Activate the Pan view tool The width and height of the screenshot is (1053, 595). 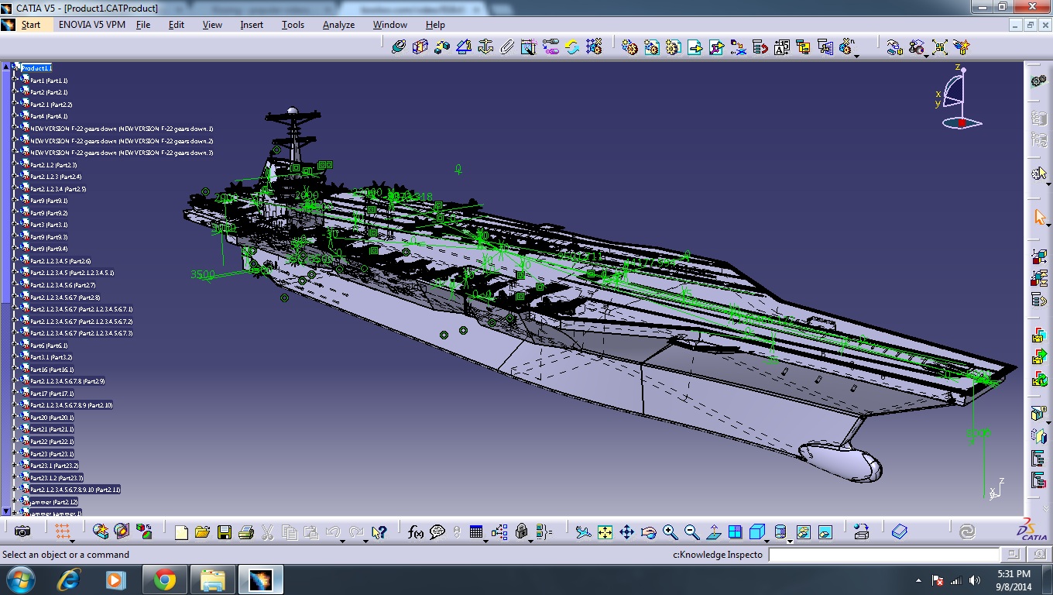point(627,532)
